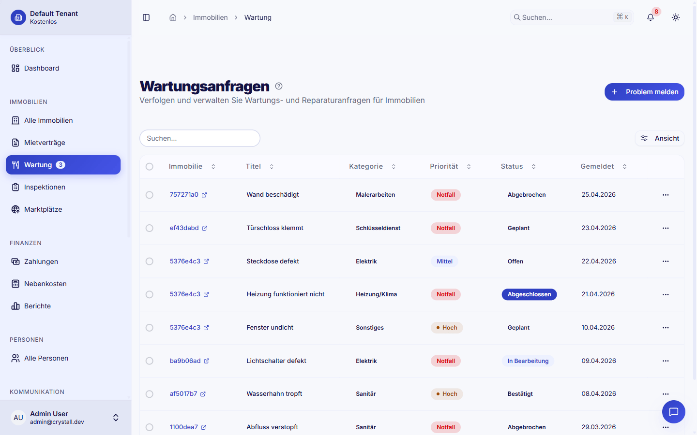Sort by Status column
This screenshot has width=697, height=435.
click(518, 166)
